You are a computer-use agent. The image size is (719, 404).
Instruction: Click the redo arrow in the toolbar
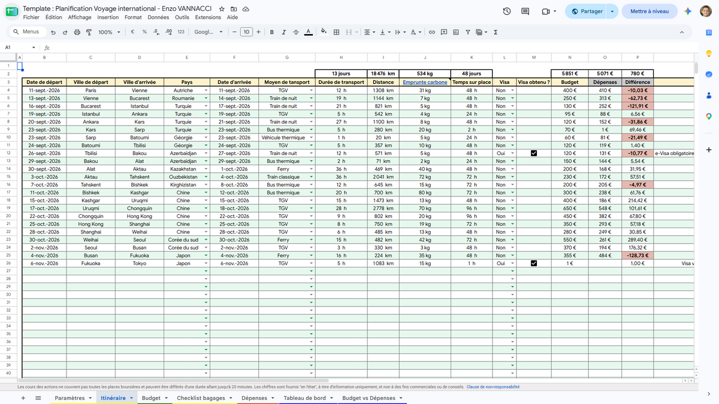(65, 32)
